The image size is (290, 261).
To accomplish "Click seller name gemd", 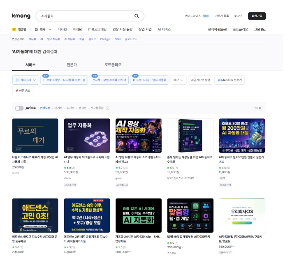I will 119,178.
